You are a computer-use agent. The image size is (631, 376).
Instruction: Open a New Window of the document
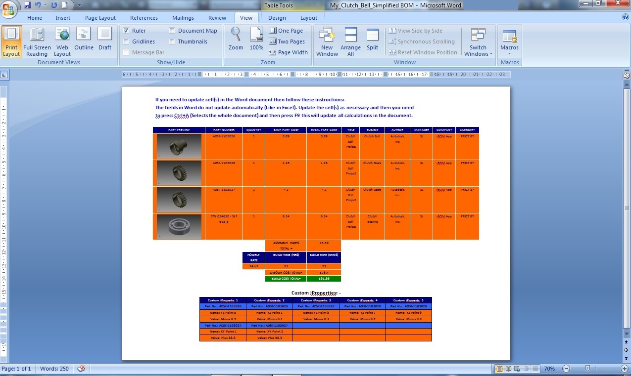[327, 42]
